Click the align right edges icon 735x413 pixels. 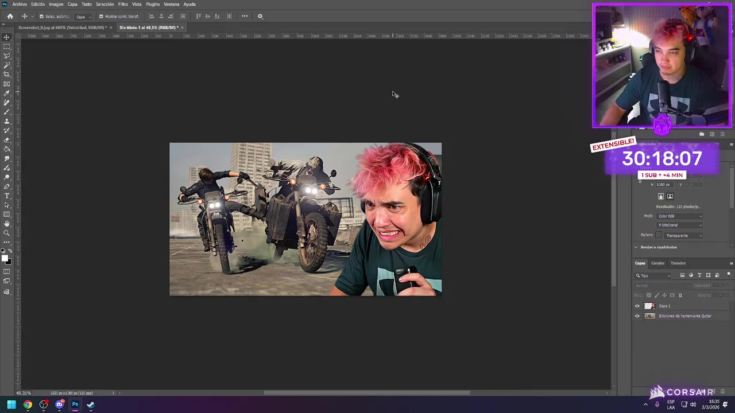point(171,16)
